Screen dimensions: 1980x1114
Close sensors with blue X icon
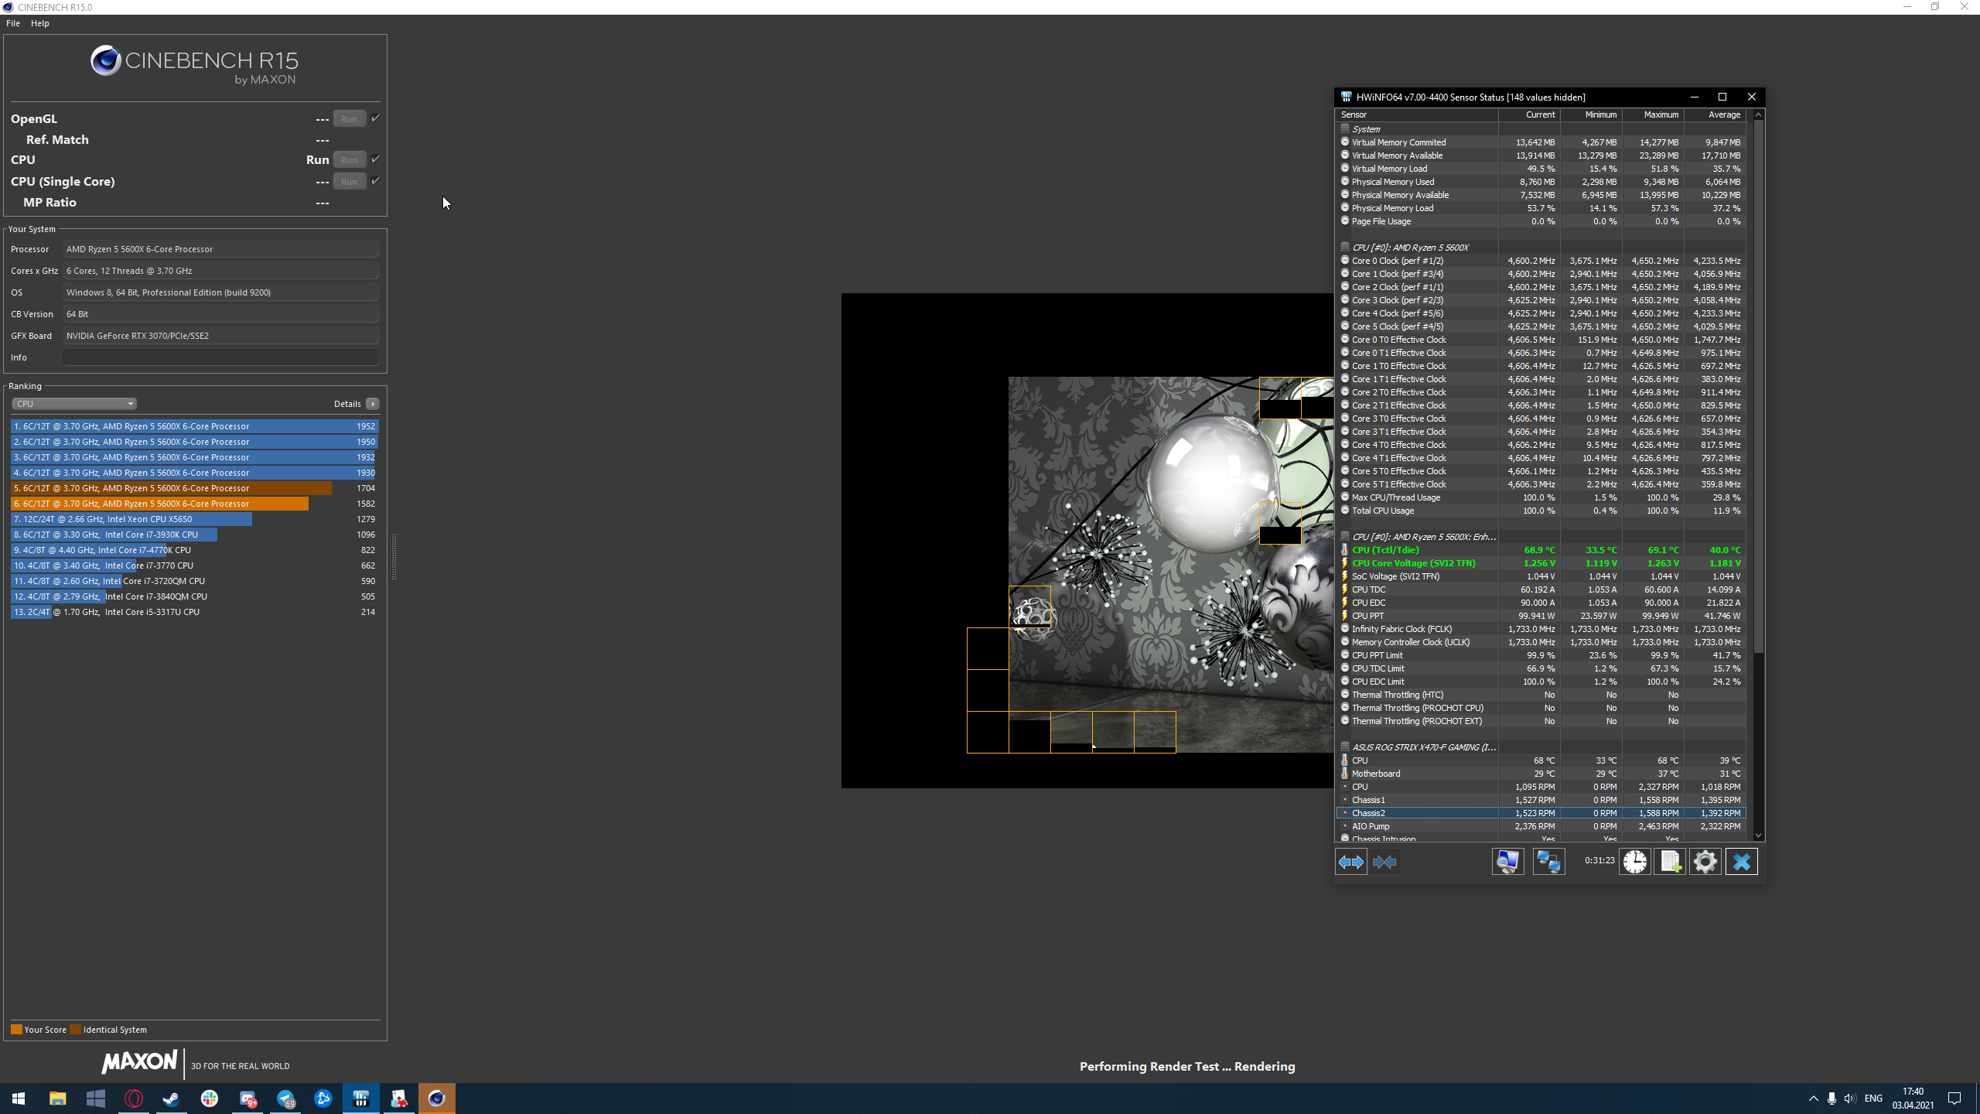tap(1741, 862)
